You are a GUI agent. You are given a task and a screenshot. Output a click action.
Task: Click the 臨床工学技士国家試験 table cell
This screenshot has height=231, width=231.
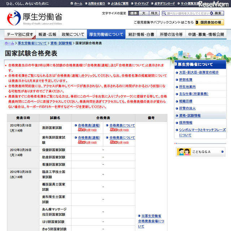click(x=55, y=174)
